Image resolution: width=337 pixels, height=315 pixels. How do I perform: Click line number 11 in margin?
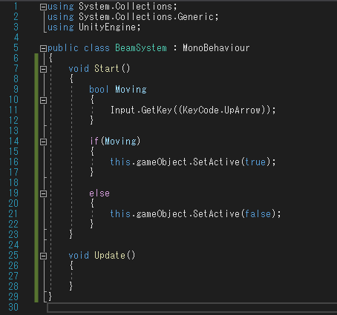(x=13, y=110)
